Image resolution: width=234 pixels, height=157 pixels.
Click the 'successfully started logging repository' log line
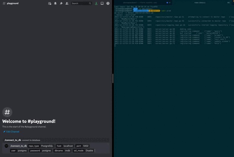coord(174,26)
